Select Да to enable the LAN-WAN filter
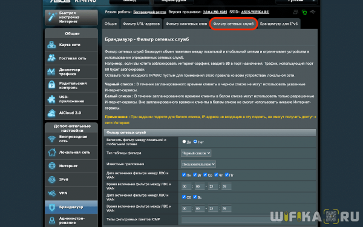This screenshot has width=363, height=227. [x=184, y=141]
